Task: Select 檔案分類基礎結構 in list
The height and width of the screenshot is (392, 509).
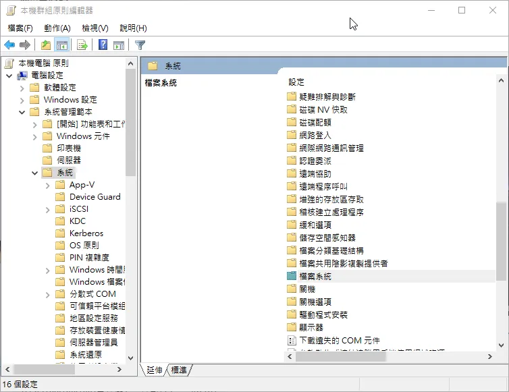Action: [x=331, y=250]
